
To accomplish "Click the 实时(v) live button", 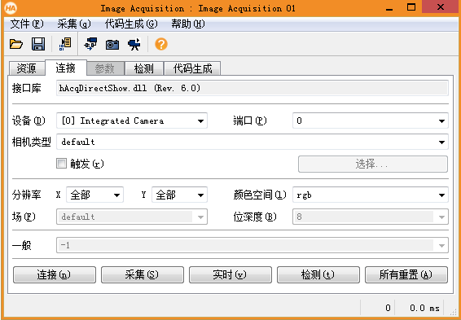I will [x=230, y=274].
